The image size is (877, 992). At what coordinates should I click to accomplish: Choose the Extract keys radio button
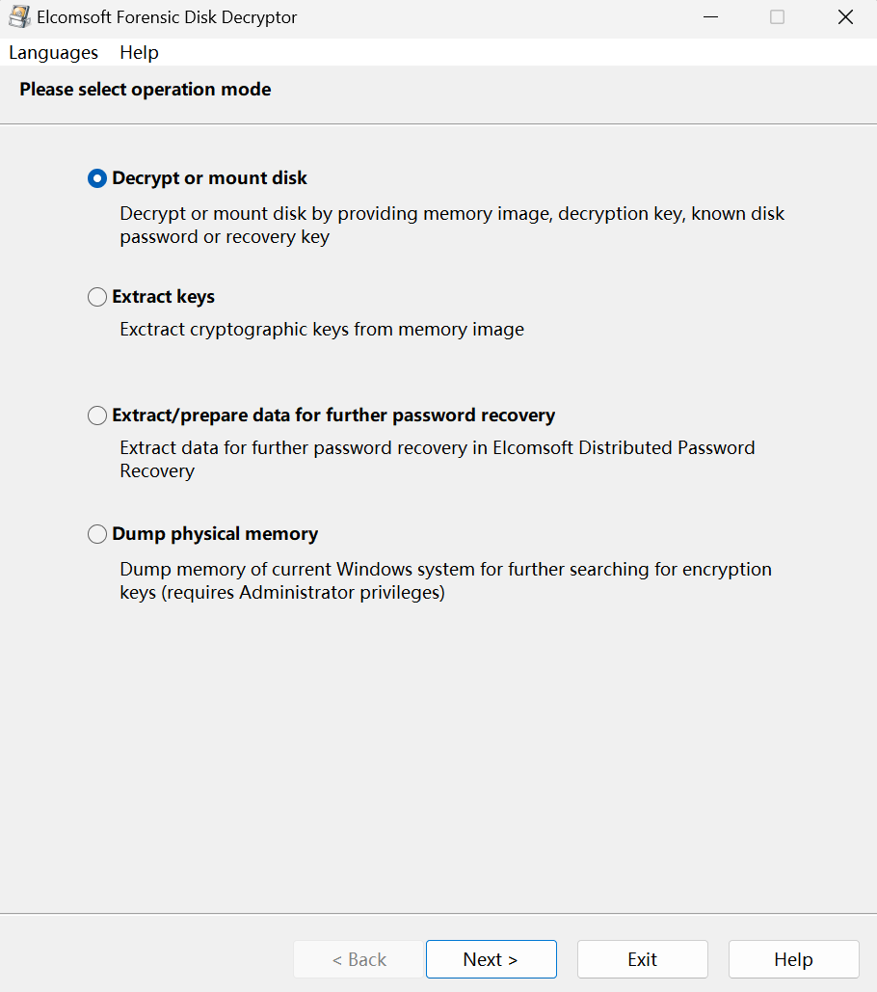tap(97, 297)
